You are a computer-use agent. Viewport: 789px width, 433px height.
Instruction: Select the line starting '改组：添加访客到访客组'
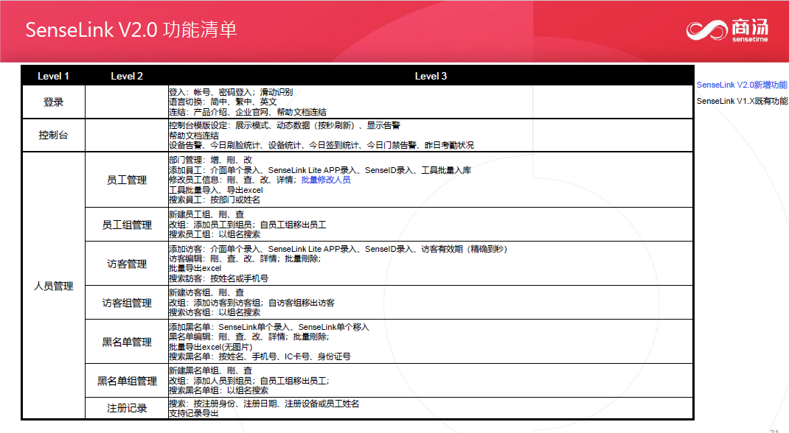251,303
